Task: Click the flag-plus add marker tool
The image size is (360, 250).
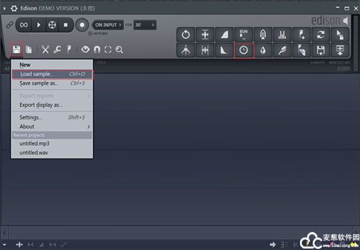Action: click(x=301, y=35)
